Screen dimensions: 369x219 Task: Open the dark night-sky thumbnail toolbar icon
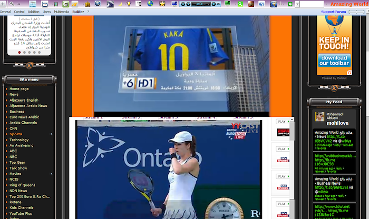pos(110,4)
